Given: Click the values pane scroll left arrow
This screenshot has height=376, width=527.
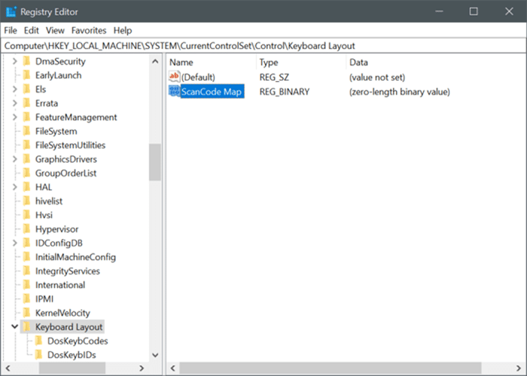Looking at the screenshot, I should (x=172, y=368).
